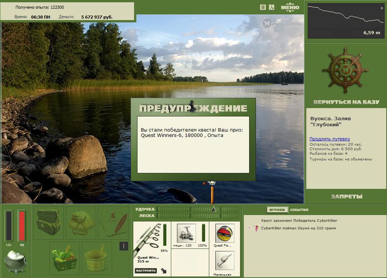This screenshot has width=387, height=278.
Task: Click the ЕДА food level gauge
Action: pyautogui.click(x=9, y=225)
